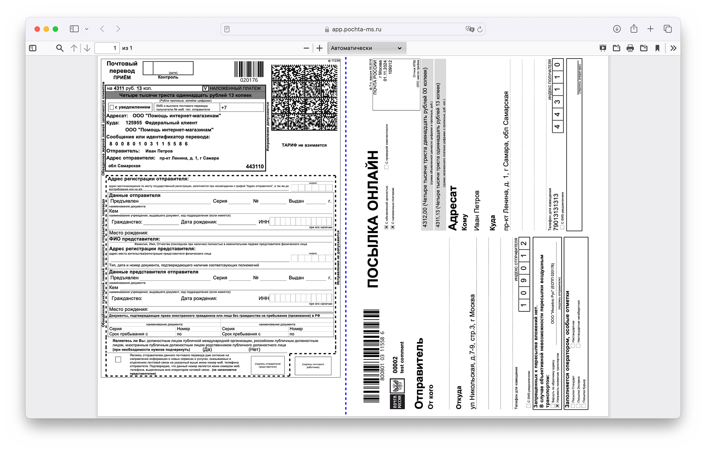Switch to presentation mode

603,48
